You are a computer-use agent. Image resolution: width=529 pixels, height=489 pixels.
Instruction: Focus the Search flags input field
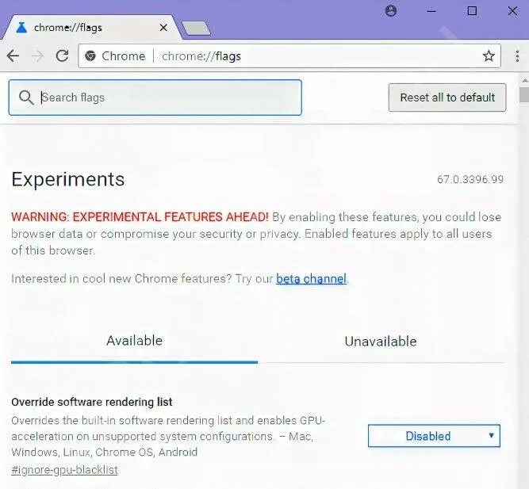155,97
